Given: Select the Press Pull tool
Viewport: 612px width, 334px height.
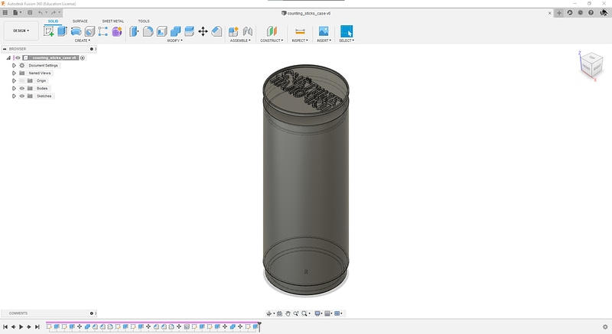Looking at the screenshot, I should pyautogui.click(x=134, y=31).
